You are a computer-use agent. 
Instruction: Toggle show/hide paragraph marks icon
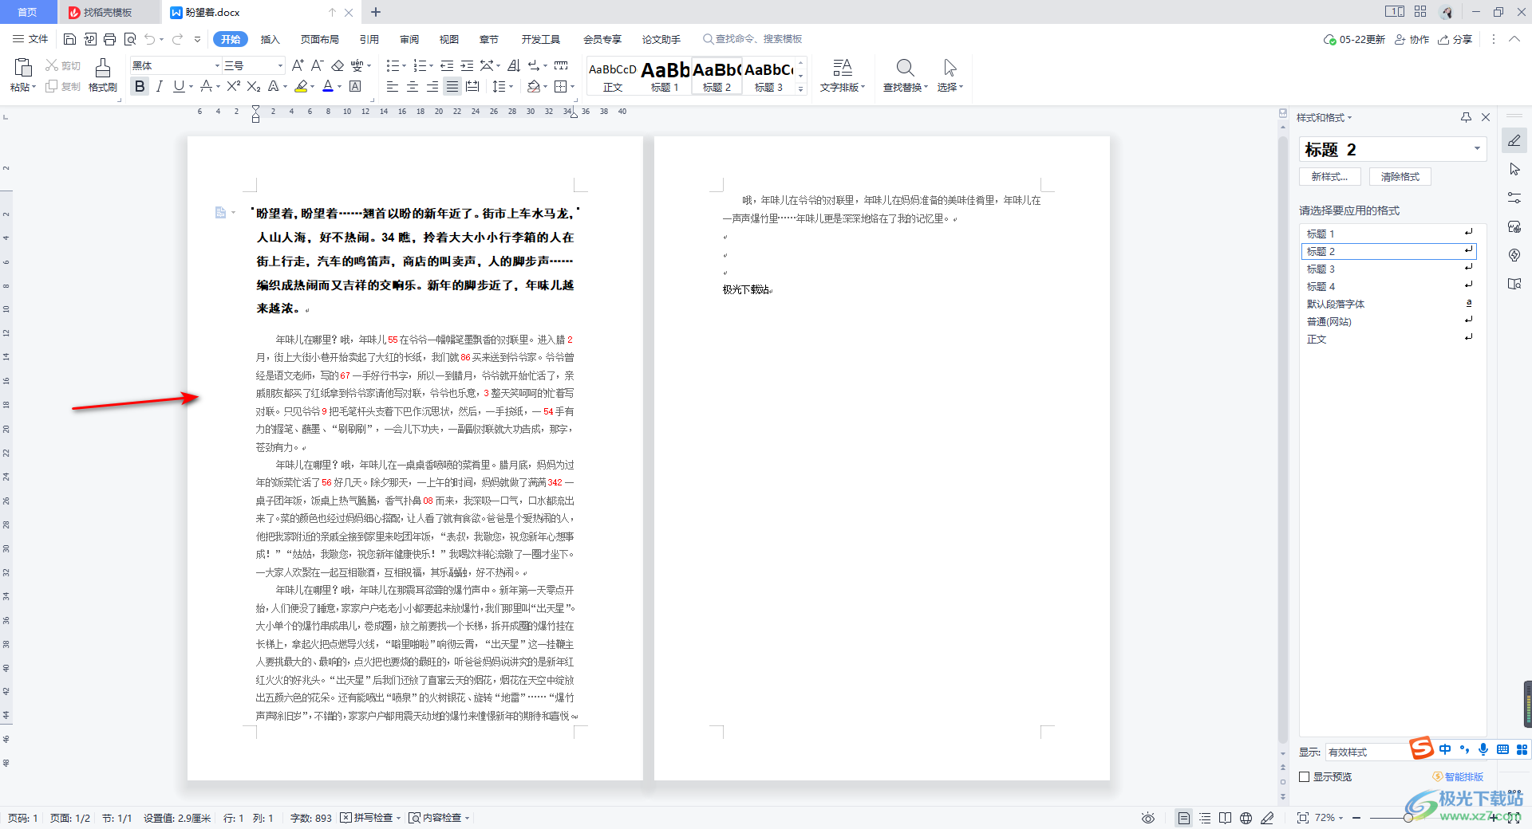pos(533,65)
